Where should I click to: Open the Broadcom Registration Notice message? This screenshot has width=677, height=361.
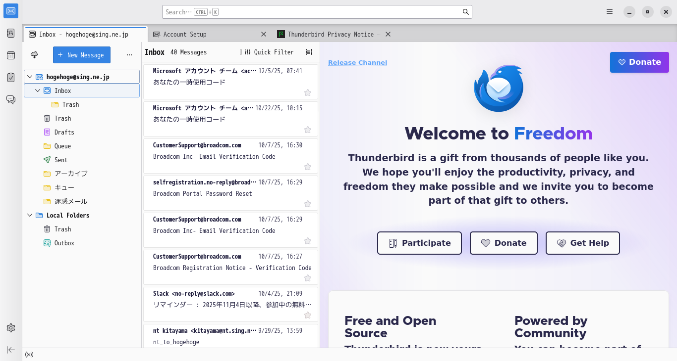[x=230, y=267]
